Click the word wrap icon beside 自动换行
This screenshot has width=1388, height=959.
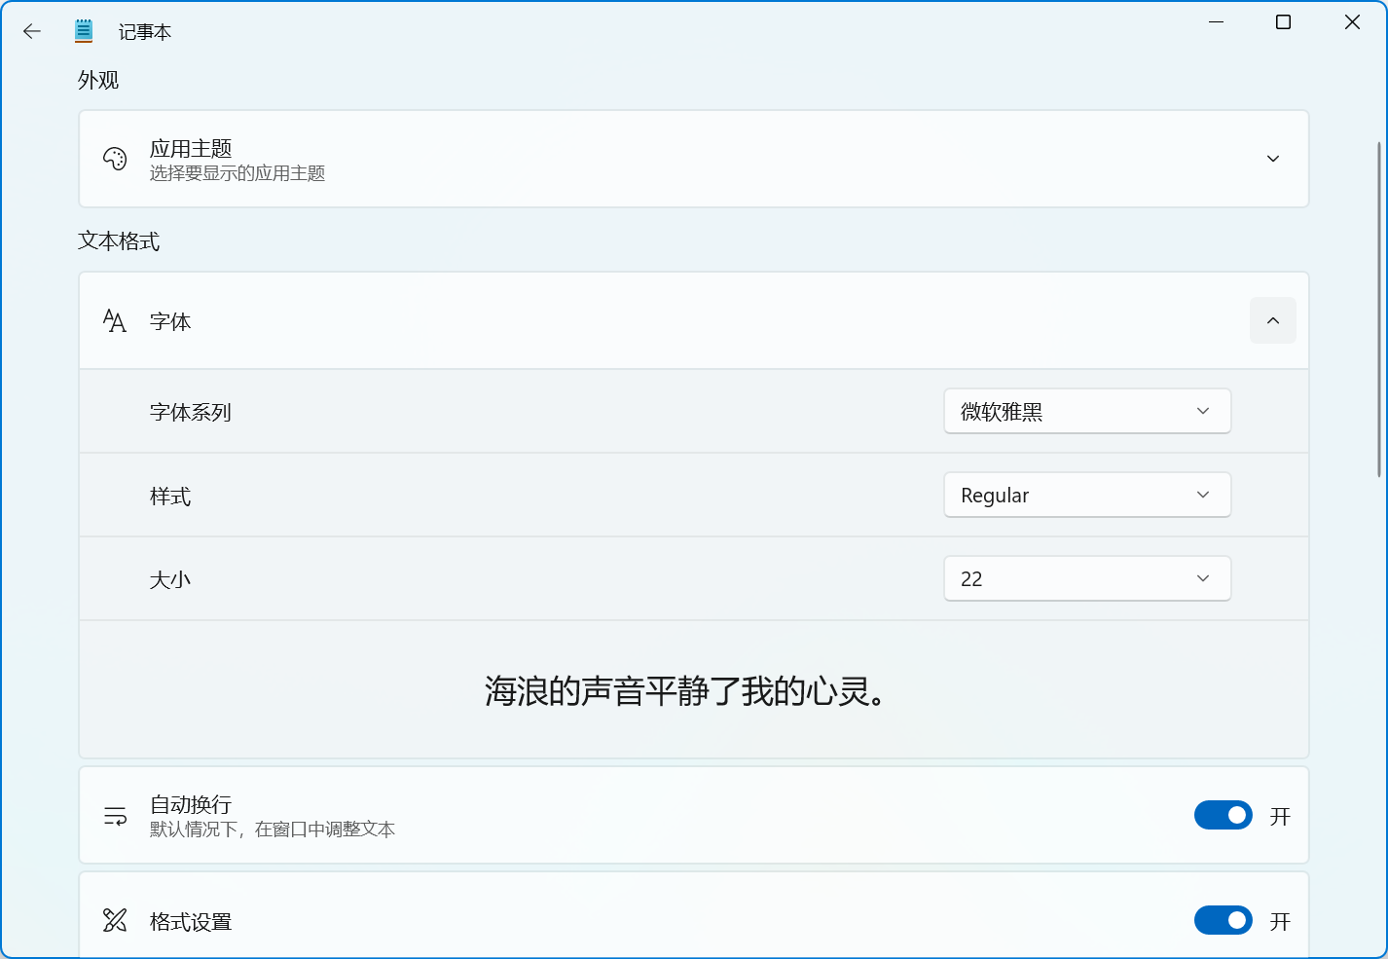pyautogui.click(x=114, y=815)
